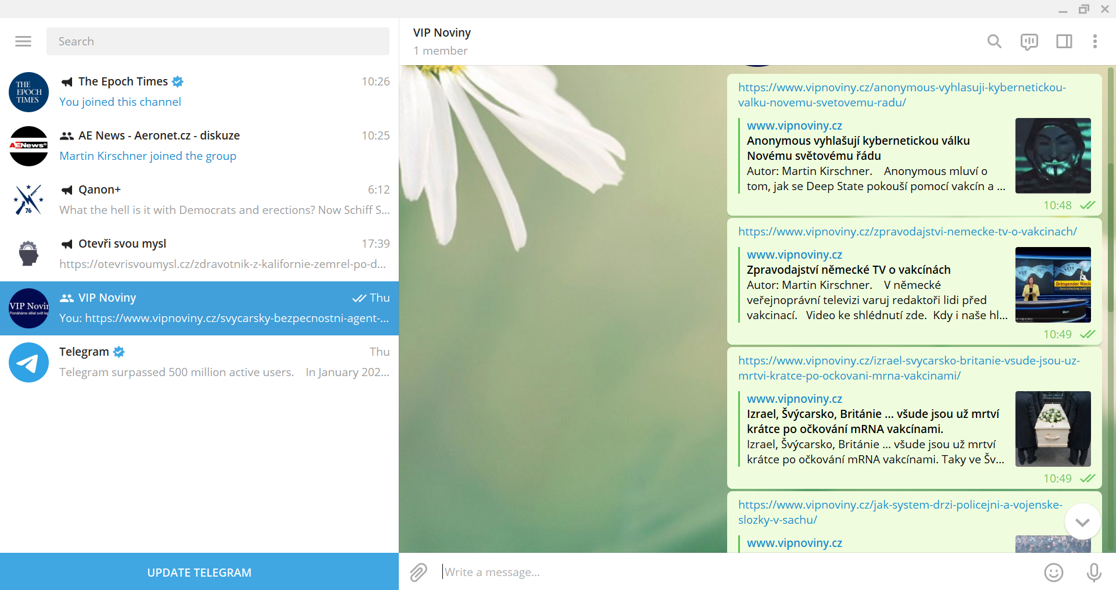
Task: Click the Izrael, Švýcarsko, Británie preview title
Action: coord(873,421)
